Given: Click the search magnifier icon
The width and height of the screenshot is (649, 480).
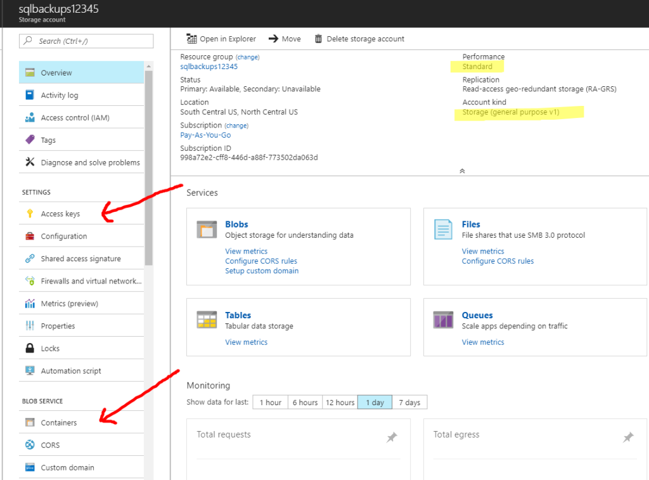Looking at the screenshot, I should pos(28,41).
